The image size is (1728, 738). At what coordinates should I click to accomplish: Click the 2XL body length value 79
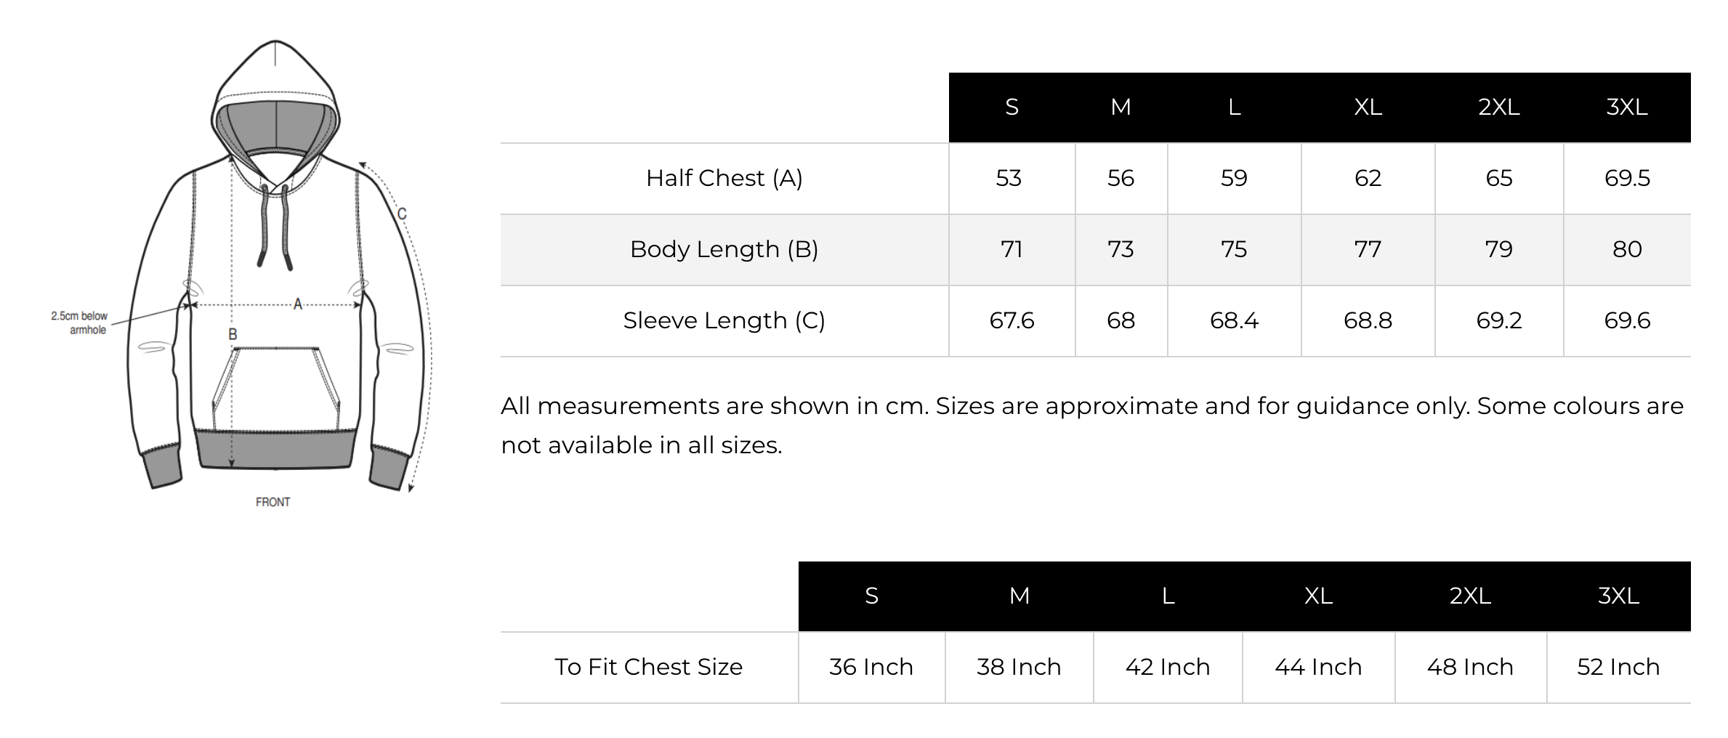(x=1498, y=249)
